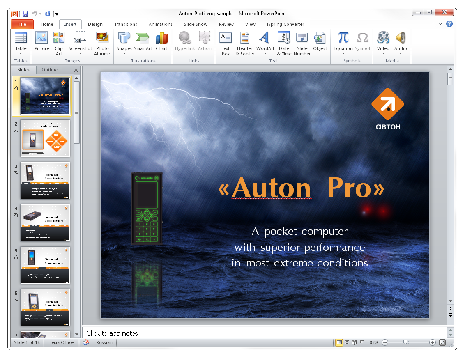The image size is (465, 358).
Task: Expand the Equation dropdown arrow
Action: coord(343,54)
